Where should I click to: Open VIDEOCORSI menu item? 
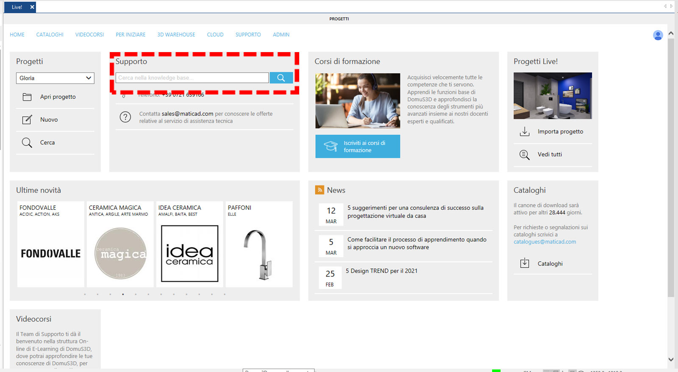coord(89,35)
